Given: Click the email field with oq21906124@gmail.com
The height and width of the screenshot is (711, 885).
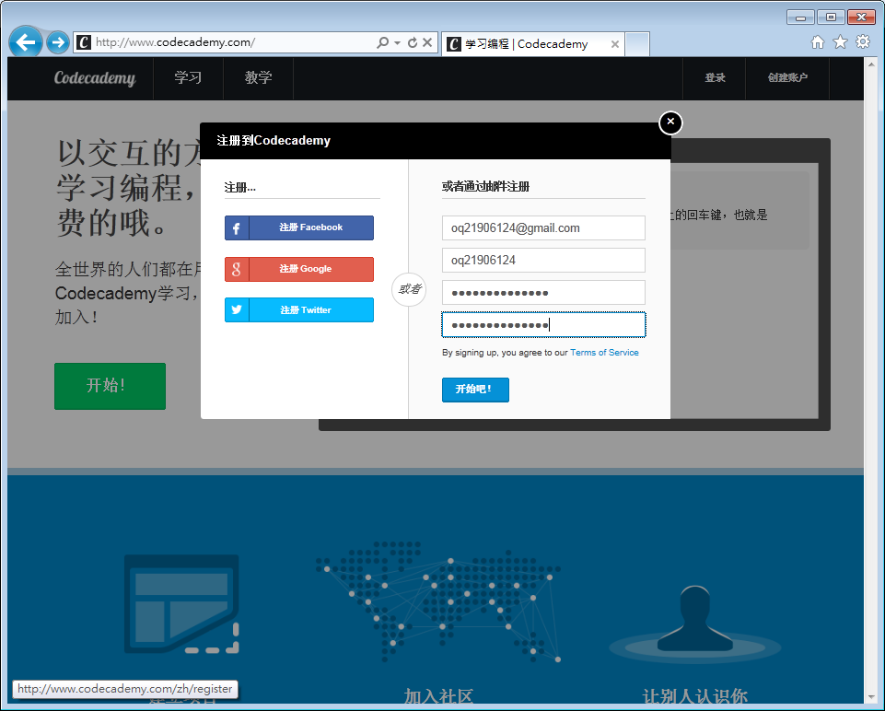Looking at the screenshot, I should [543, 228].
